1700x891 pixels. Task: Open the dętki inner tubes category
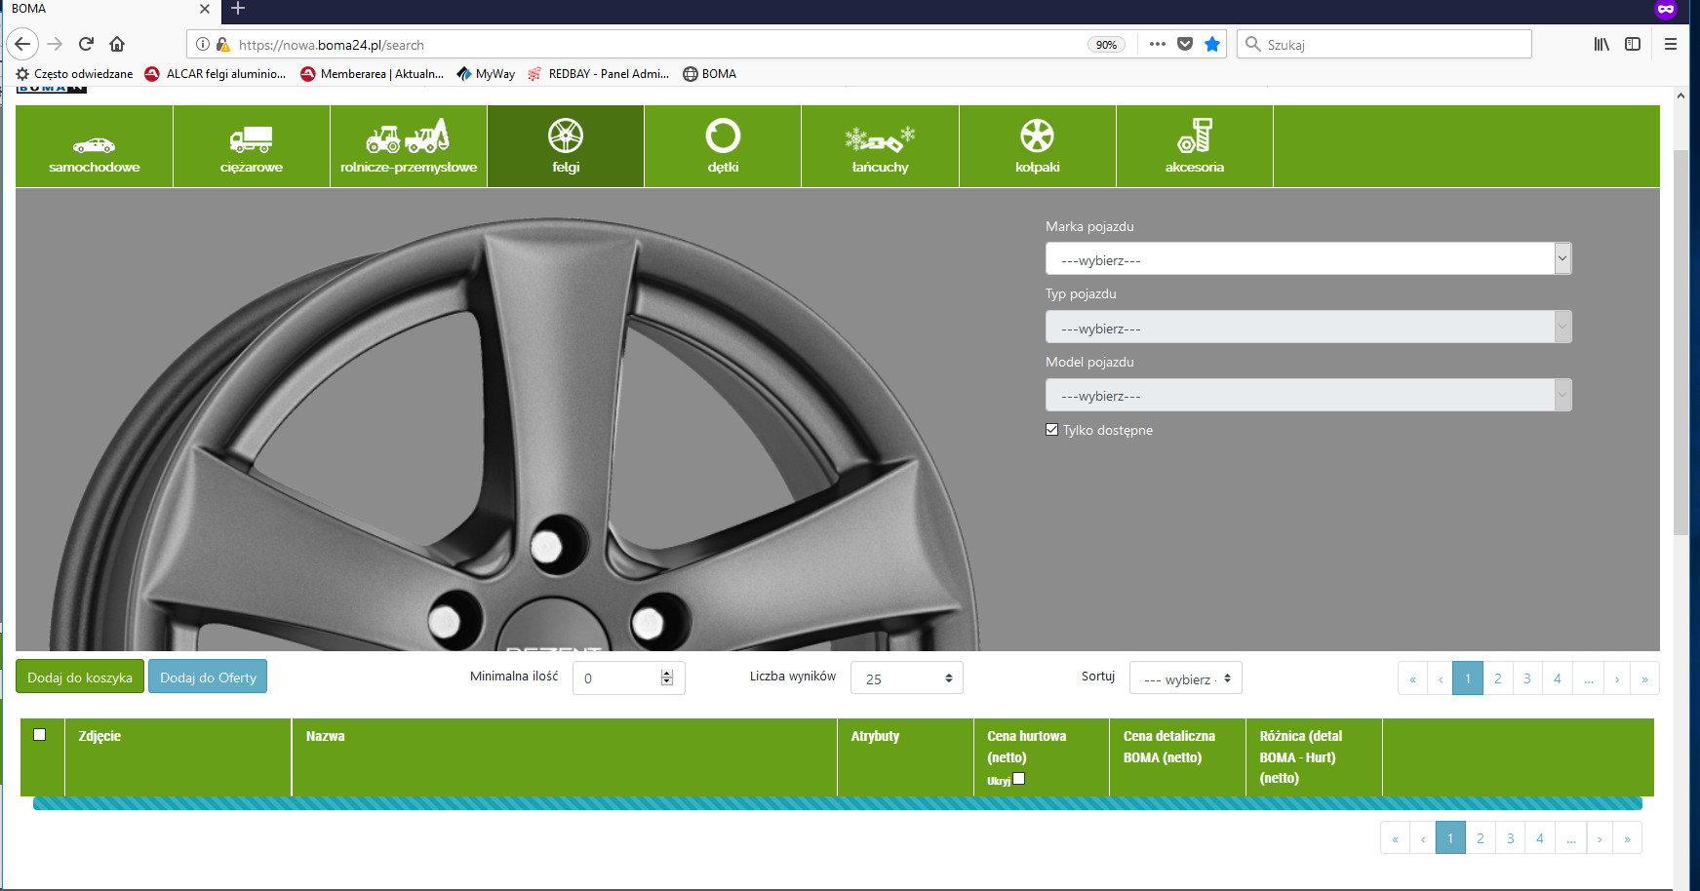(723, 147)
